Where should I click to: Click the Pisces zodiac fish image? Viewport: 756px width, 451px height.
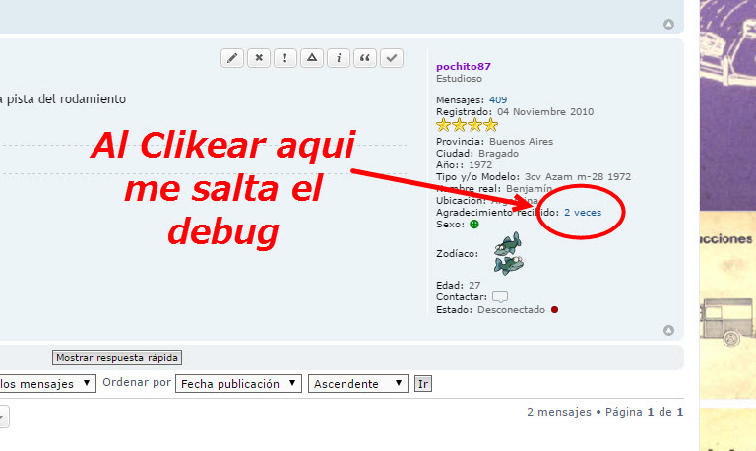pyautogui.click(x=508, y=254)
